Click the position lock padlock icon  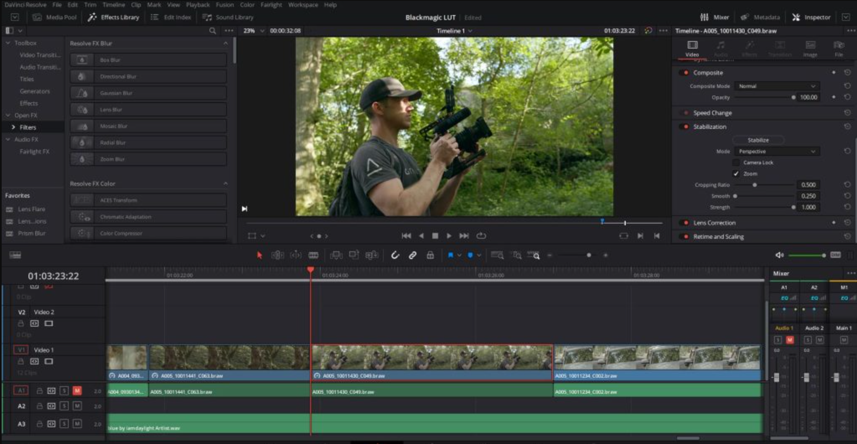click(x=430, y=255)
